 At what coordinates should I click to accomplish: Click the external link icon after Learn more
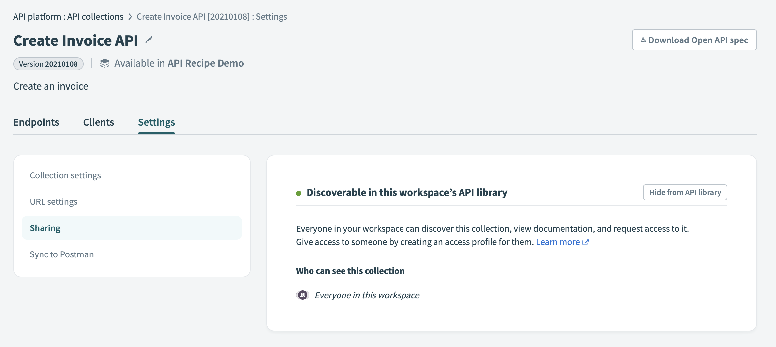point(586,242)
